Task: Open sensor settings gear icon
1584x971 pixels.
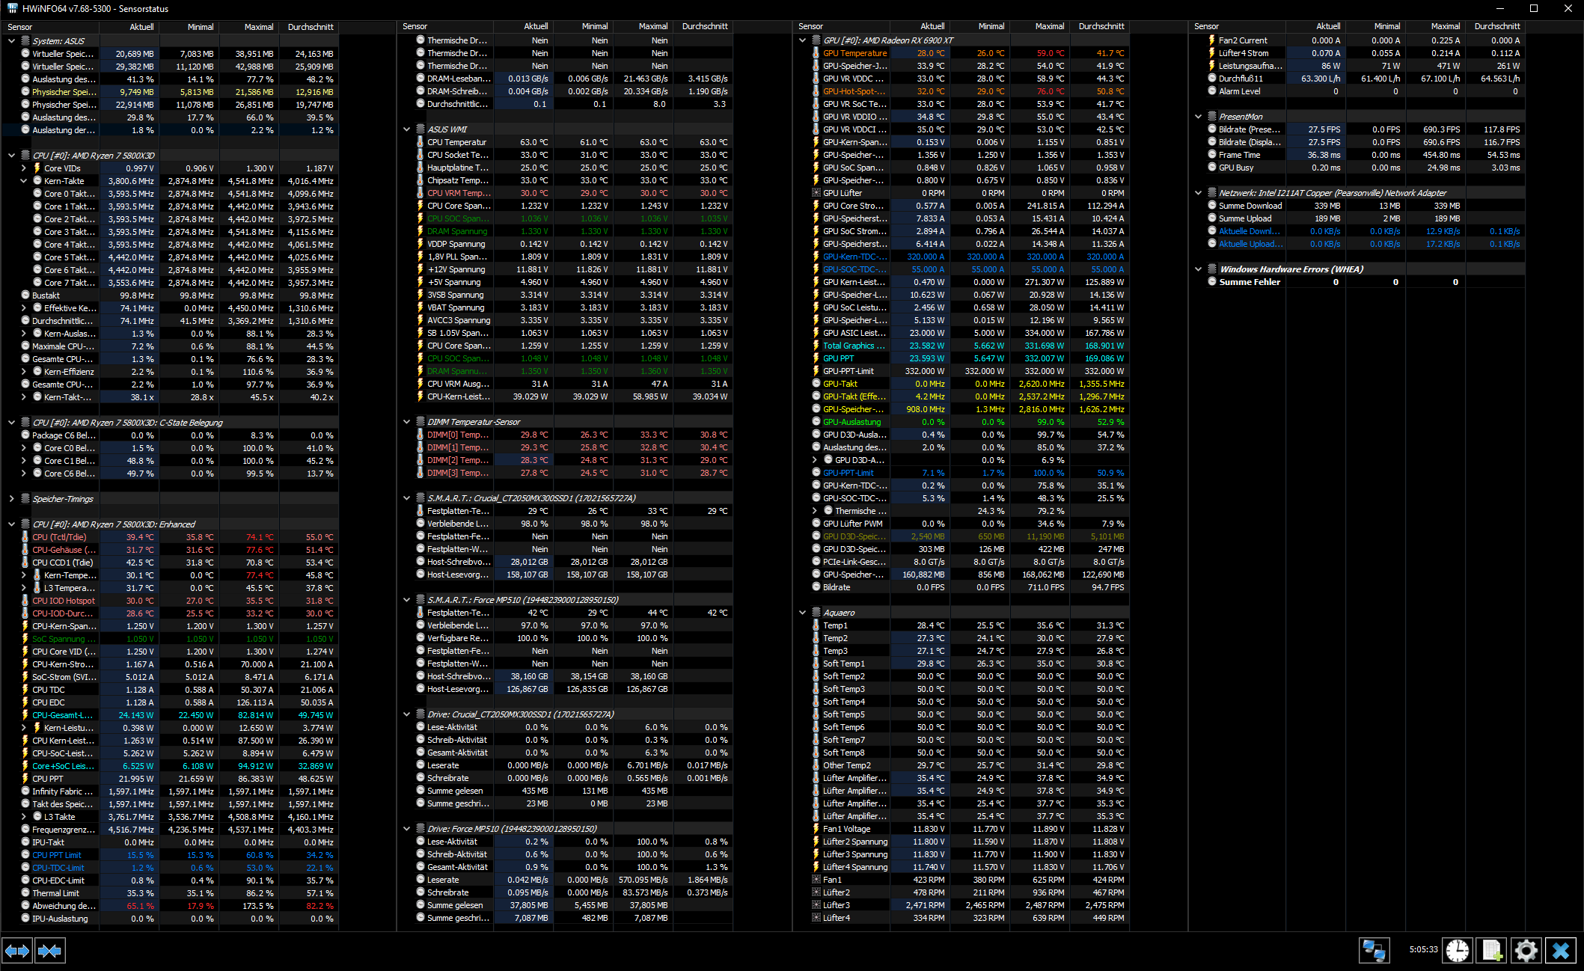Action: click(1526, 950)
